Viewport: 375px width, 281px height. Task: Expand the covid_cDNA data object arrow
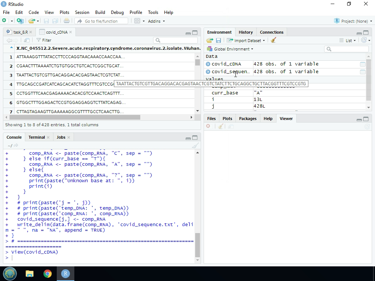208,64
